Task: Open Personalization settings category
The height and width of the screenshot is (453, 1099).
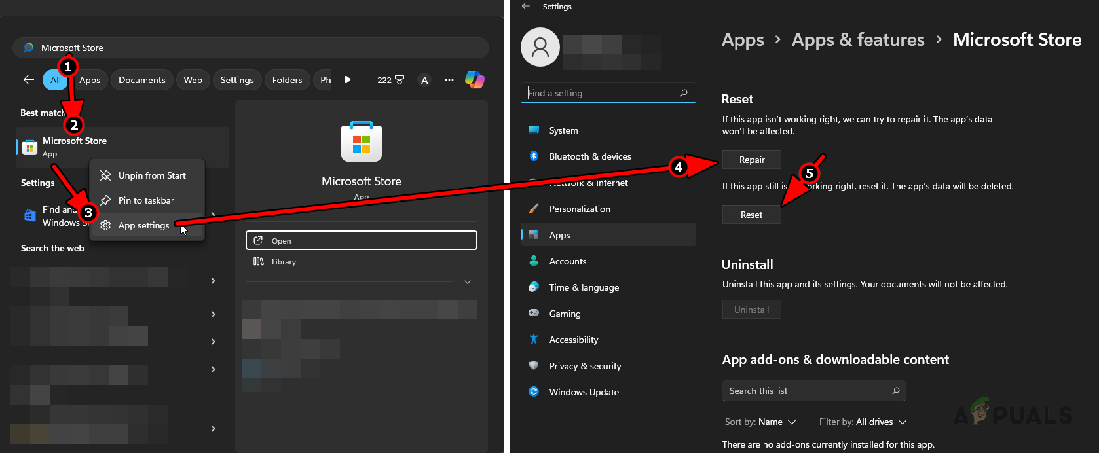Action: coord(608,209)
